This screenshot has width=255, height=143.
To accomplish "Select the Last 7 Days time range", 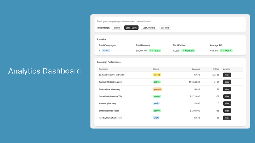I will [x=131, y=28].
